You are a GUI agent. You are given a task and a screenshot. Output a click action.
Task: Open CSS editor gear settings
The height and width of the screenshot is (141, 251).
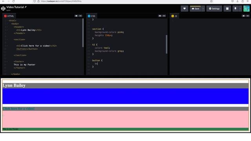coord(160,16)
